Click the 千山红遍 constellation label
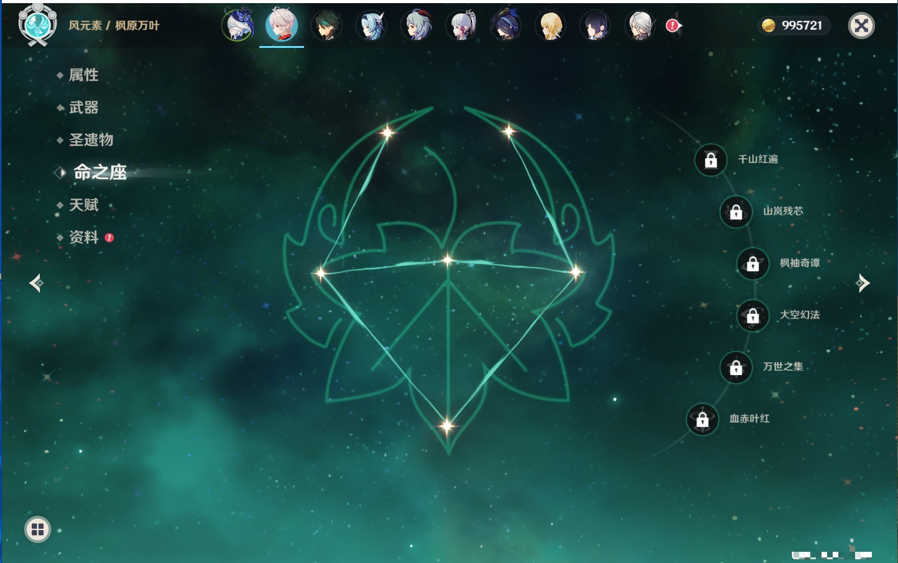 [757, 159]
